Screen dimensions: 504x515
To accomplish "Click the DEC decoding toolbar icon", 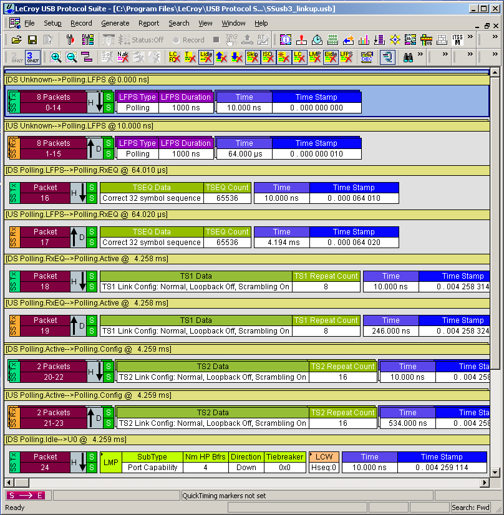I will coord(367,57).
